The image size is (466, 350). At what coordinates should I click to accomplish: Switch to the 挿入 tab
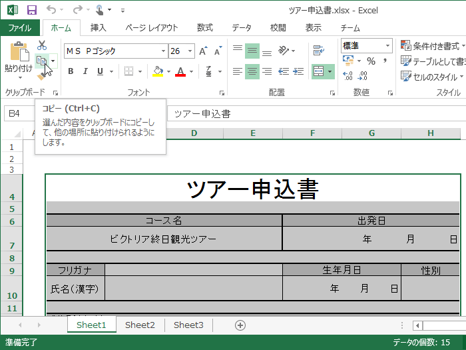click(98, 28)
